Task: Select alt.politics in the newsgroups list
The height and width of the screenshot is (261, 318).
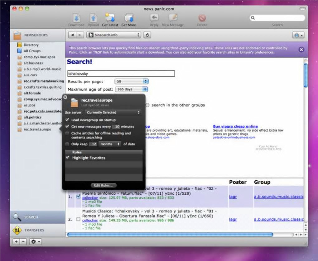Action: coord(32,117)
